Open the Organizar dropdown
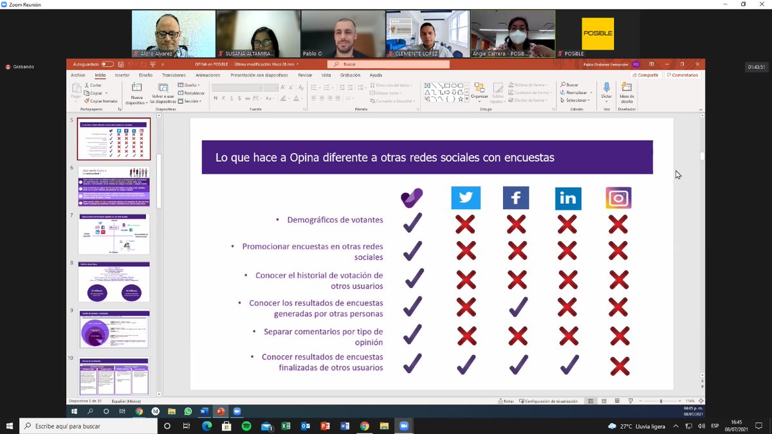 pyautogui.click(x=479, y=93)
